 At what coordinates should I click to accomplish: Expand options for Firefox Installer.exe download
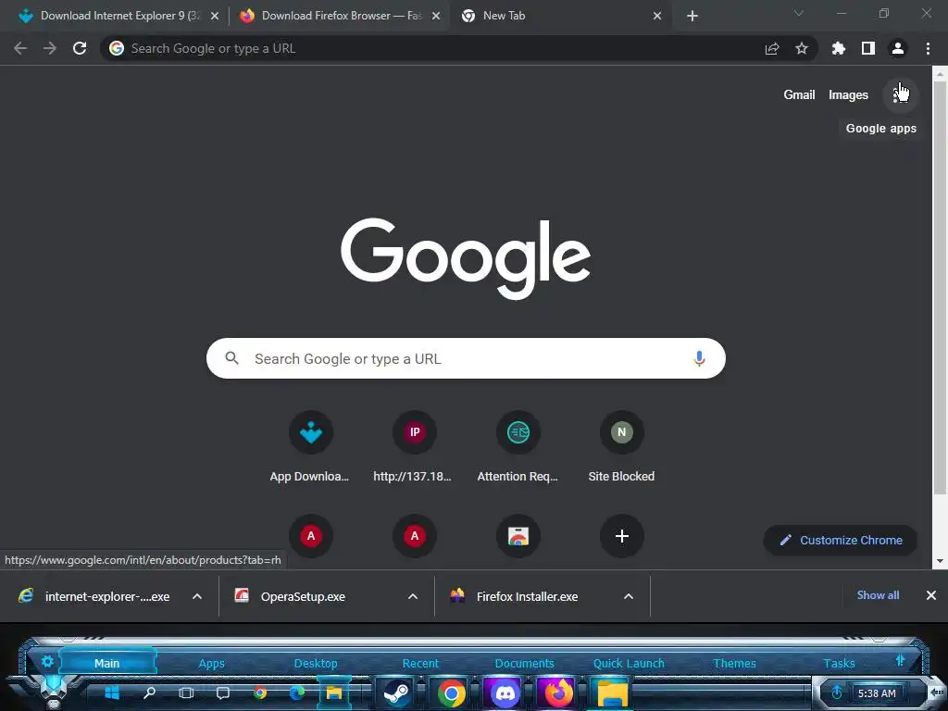tap(629, 597)
